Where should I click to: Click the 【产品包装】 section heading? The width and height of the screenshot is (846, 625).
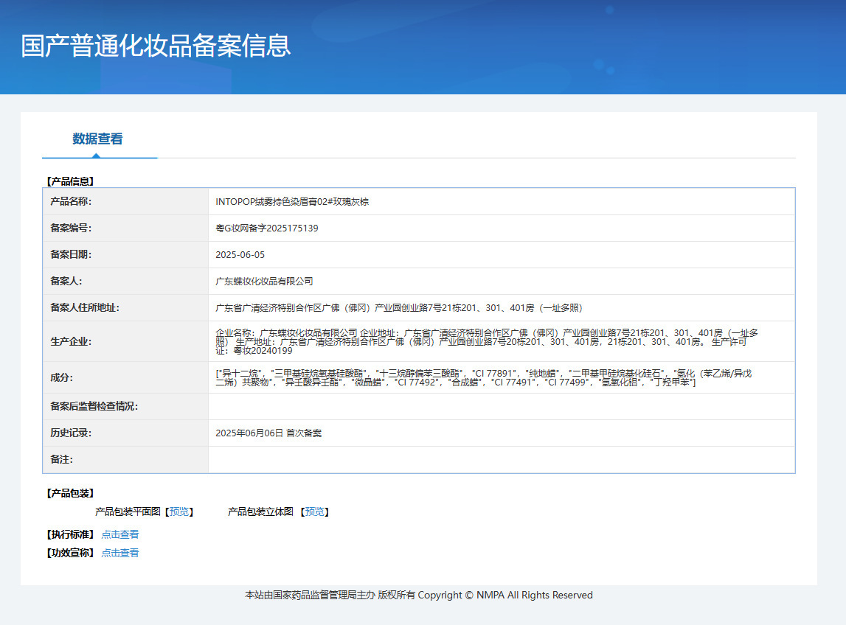pos(70,493)
